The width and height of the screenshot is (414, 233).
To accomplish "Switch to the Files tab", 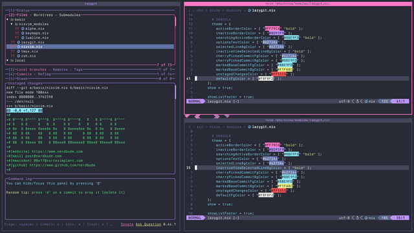I will pos(22,15).
